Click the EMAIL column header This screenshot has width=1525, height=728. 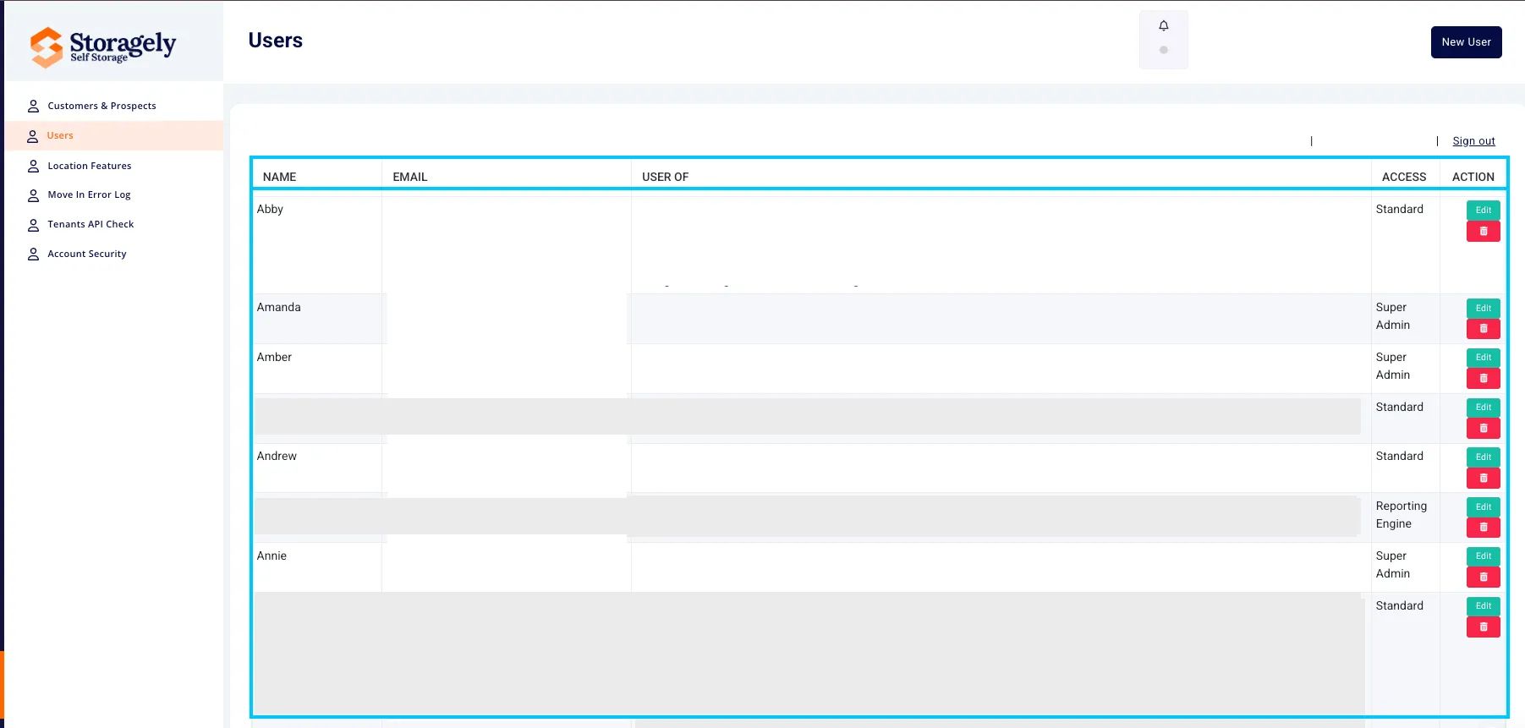(410, 177)
